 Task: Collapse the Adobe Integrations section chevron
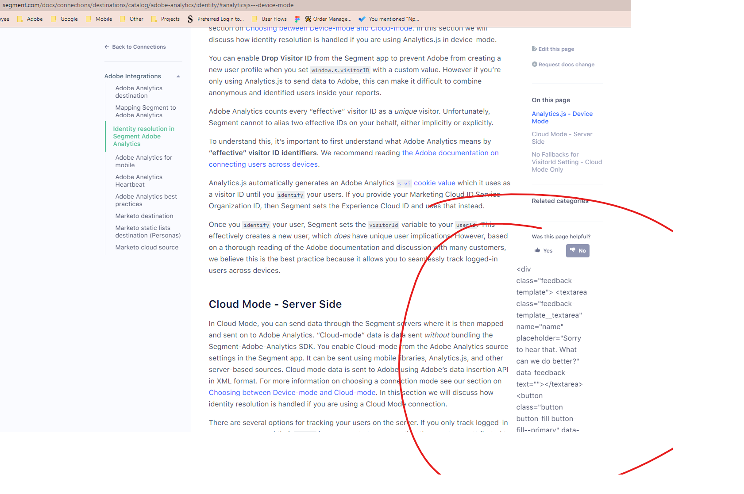[x=178, y=76]
